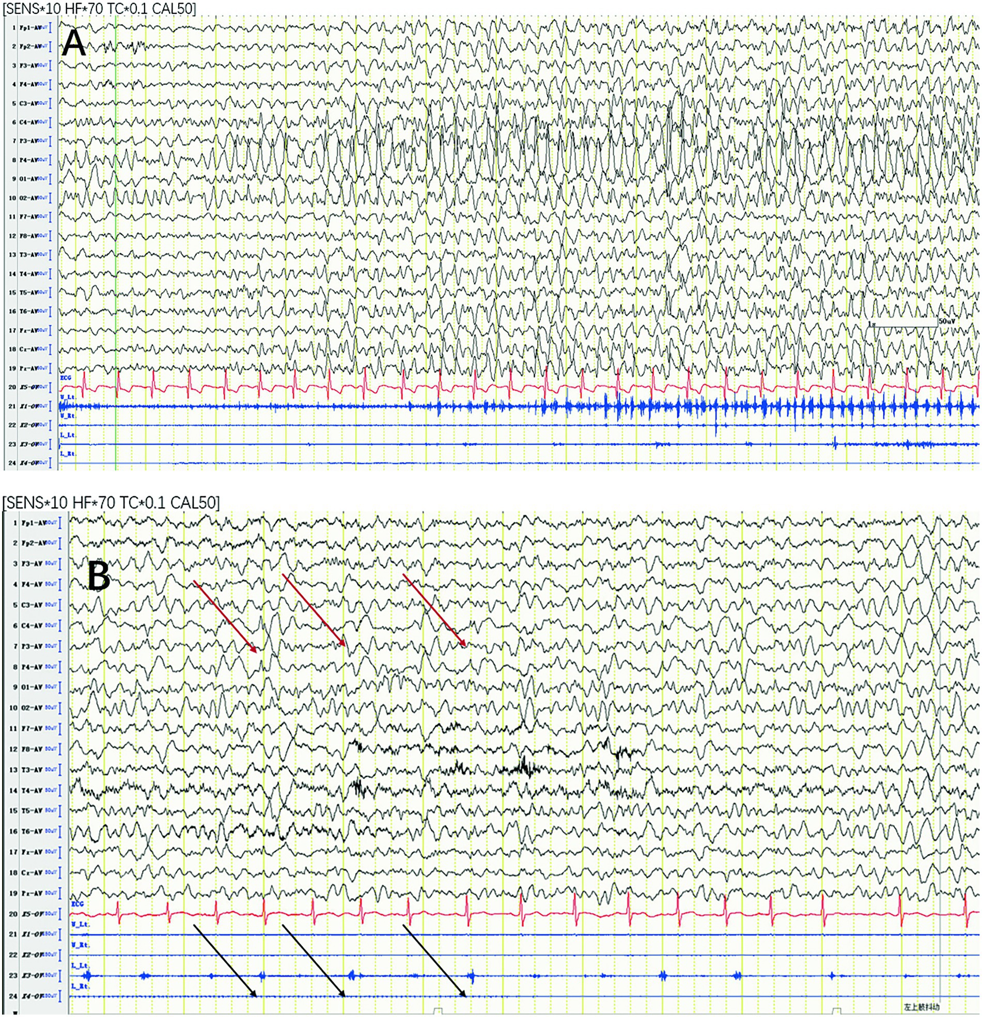Select channel O2-AV label in panel B
This screenshot has height=1017, width=982.
(32, 708)
